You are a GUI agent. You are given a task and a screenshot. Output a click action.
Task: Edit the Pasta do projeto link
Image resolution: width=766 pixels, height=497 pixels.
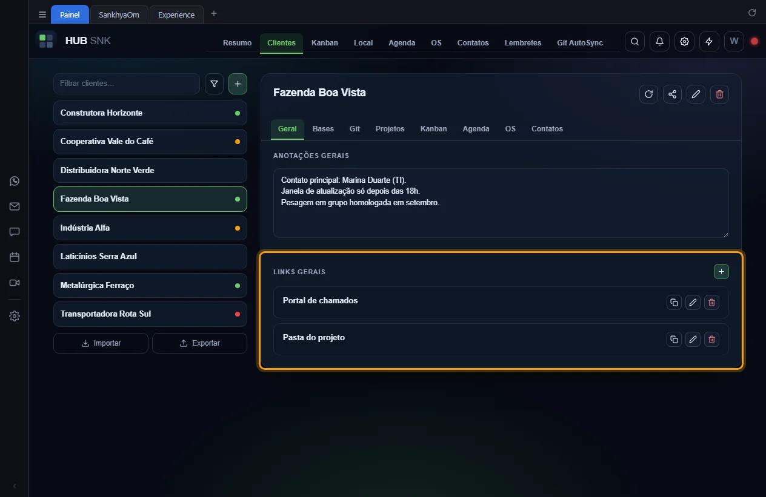693,340
